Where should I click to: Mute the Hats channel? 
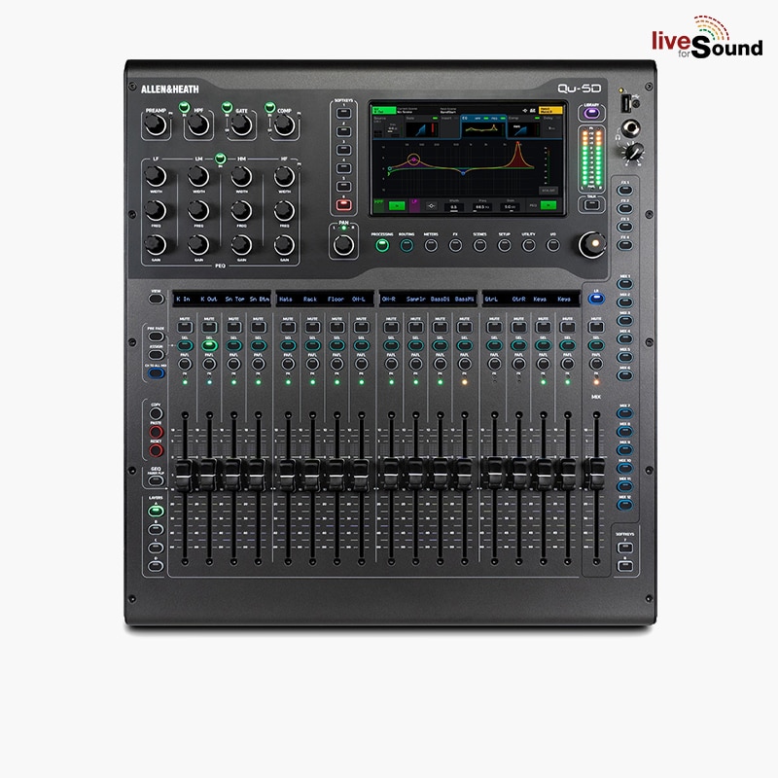click(x=288, y=327)
